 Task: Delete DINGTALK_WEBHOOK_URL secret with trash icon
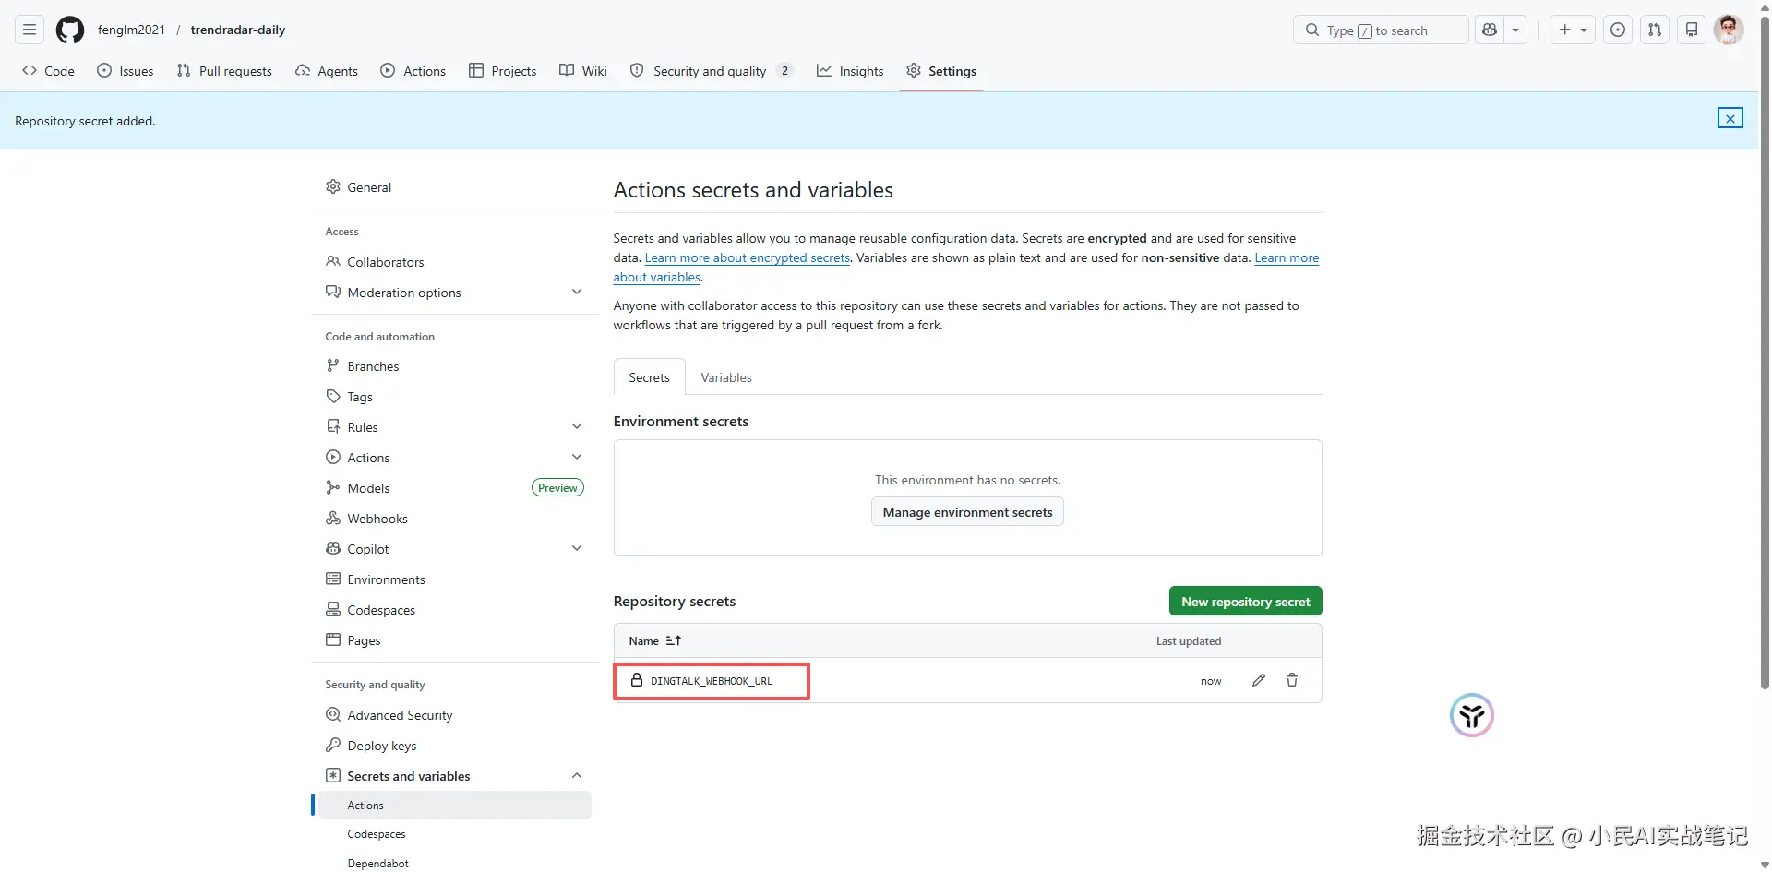[1292, 680]
